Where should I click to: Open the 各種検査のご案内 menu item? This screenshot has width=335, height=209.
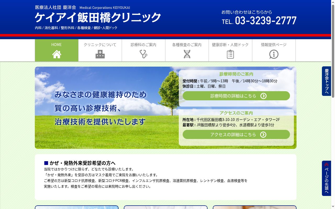coord(187,50)
